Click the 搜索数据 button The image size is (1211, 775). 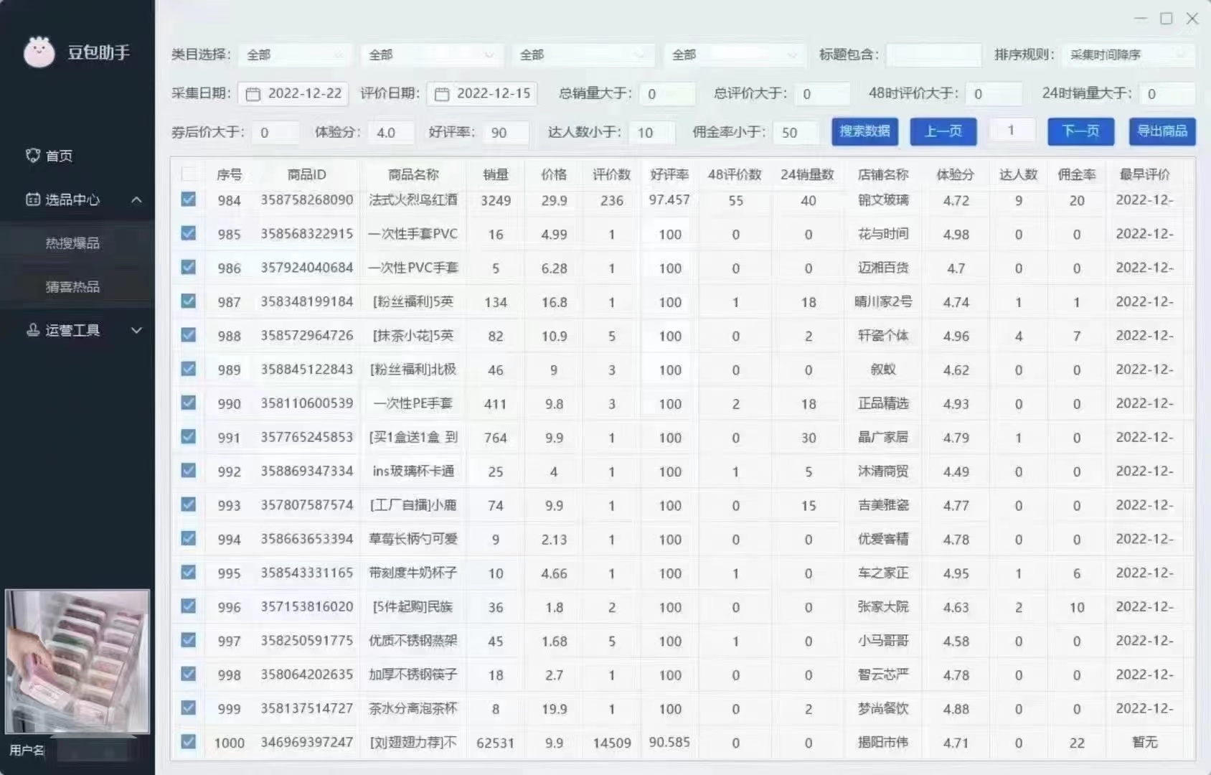pyautogui.click(x=864, y=131)
